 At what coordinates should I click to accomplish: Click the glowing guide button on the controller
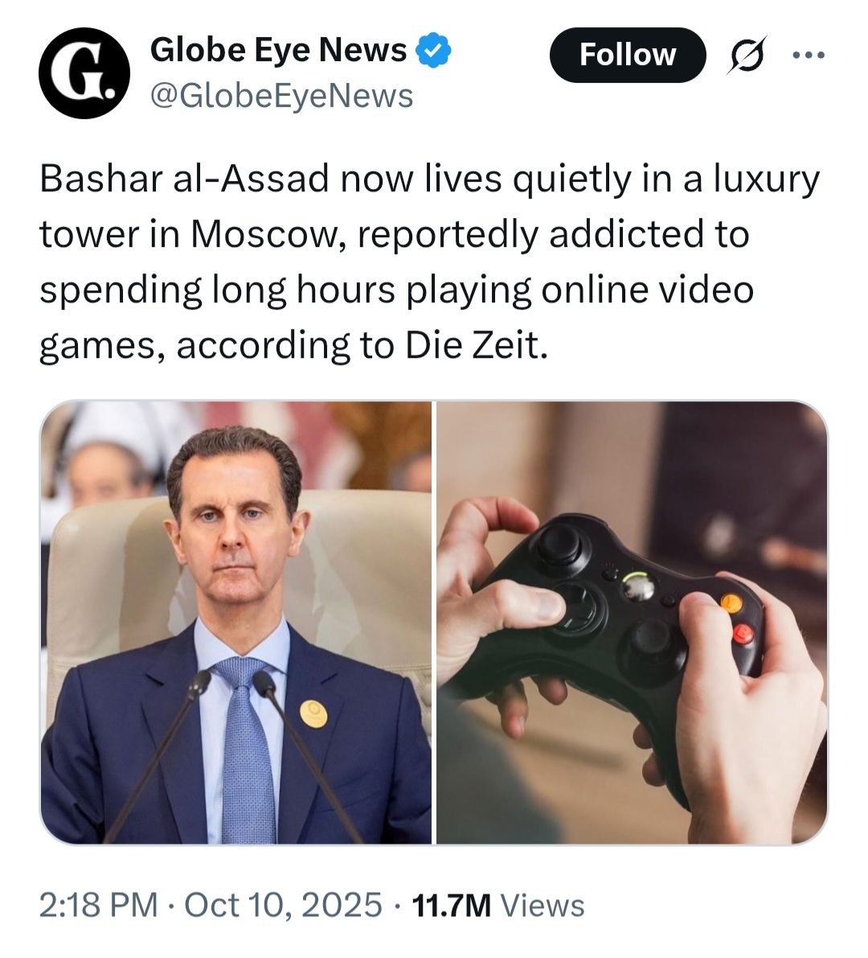pos(638,587)
